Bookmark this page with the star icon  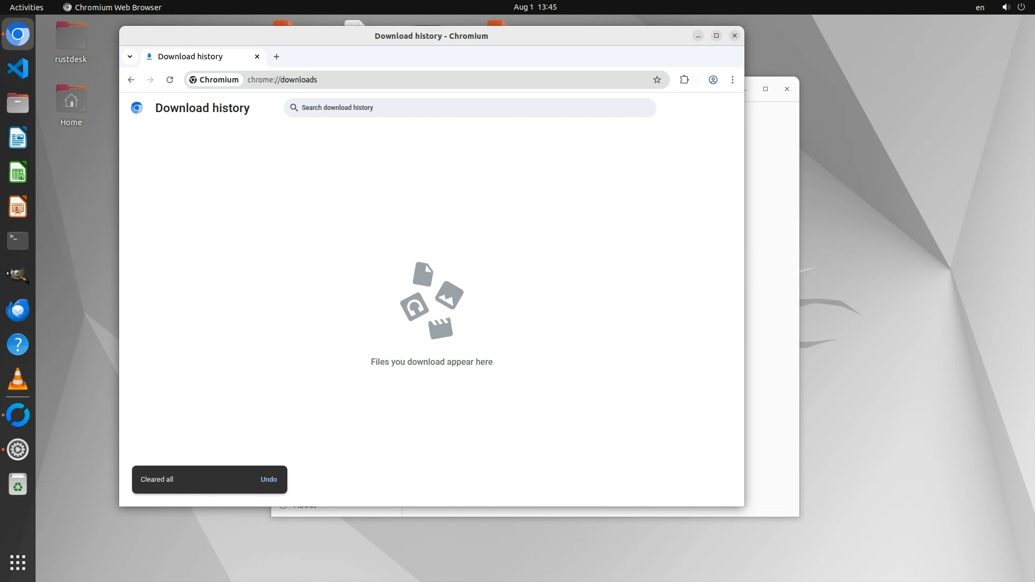[x=657, y=80]
